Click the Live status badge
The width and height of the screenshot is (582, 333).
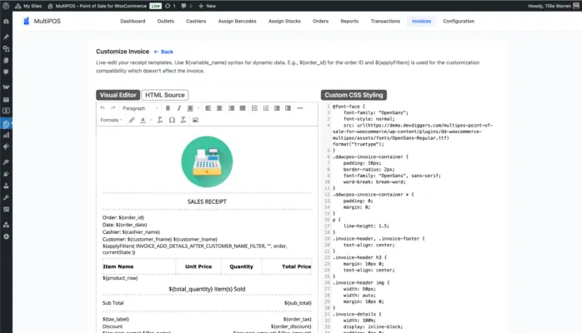156,6
